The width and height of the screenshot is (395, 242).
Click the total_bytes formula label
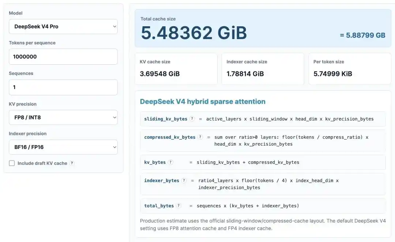click(x=159, y=206)
